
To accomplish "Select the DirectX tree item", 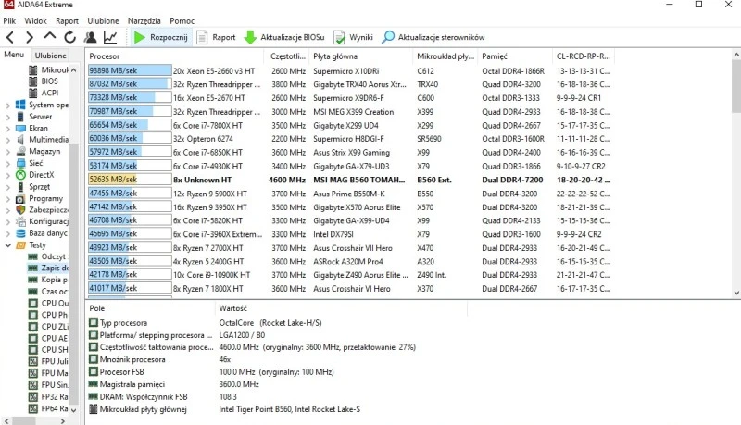I will tap(41, 175).
